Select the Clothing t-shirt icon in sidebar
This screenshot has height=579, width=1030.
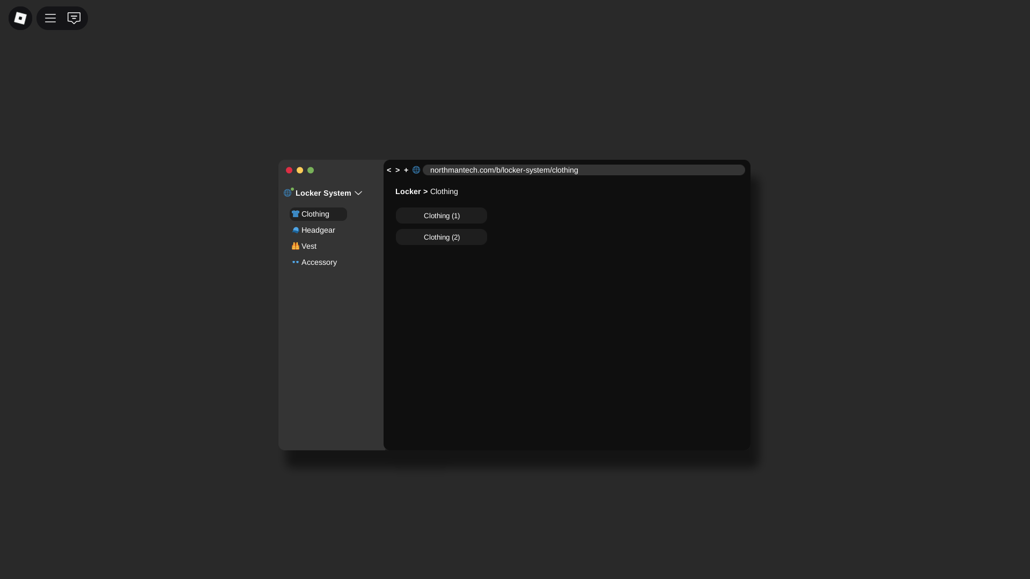(296, 214)
